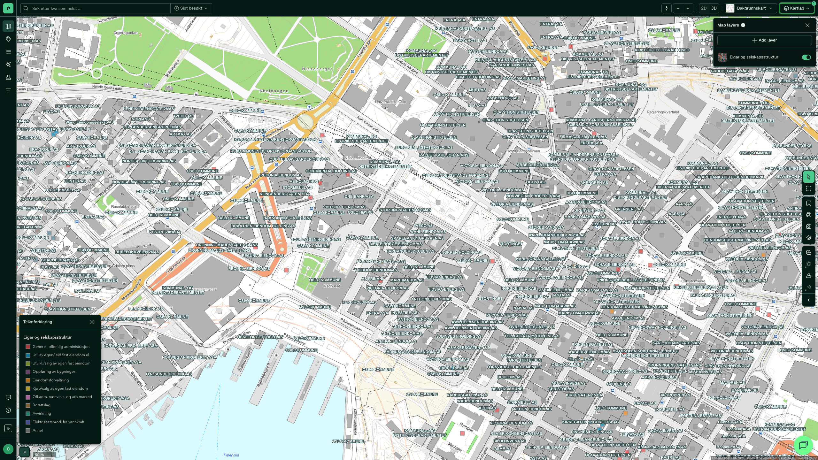Take a map screenshot with camera icon

click(x=809, y=226)
